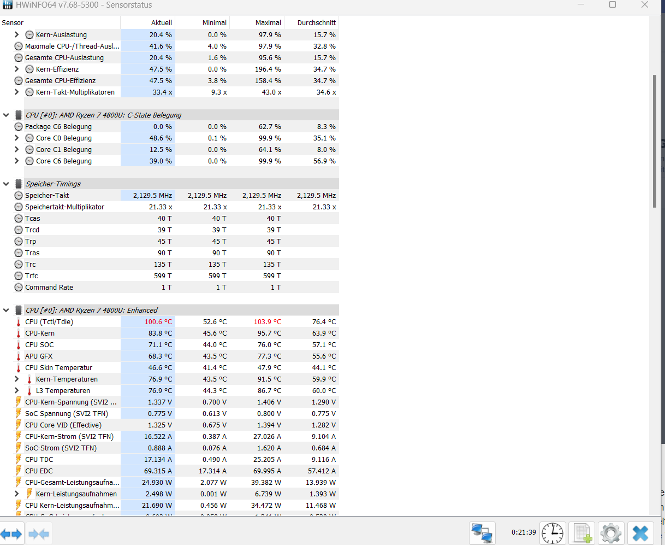The image size is (665, 545).
Task: Click the circle icon next to Command Rate
Action: 18,287
